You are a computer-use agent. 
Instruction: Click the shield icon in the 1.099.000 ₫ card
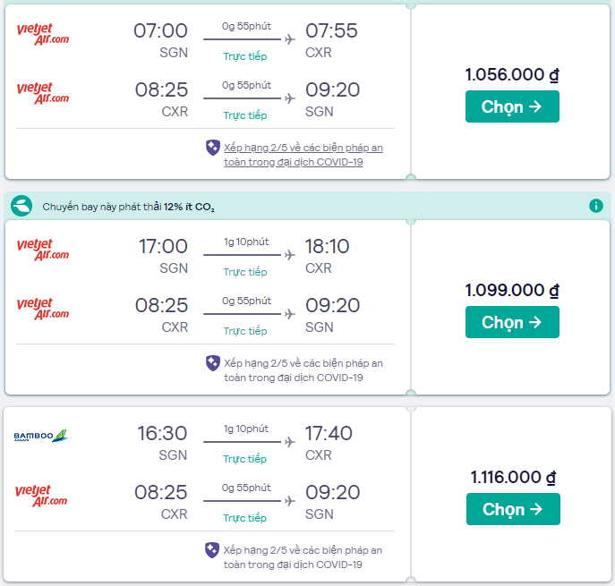click(x=213, y=363)
